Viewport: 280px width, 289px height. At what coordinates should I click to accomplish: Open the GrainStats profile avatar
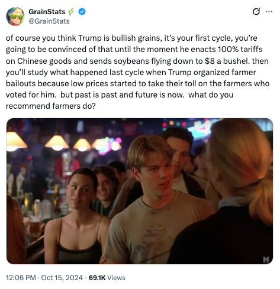point(15,17)
